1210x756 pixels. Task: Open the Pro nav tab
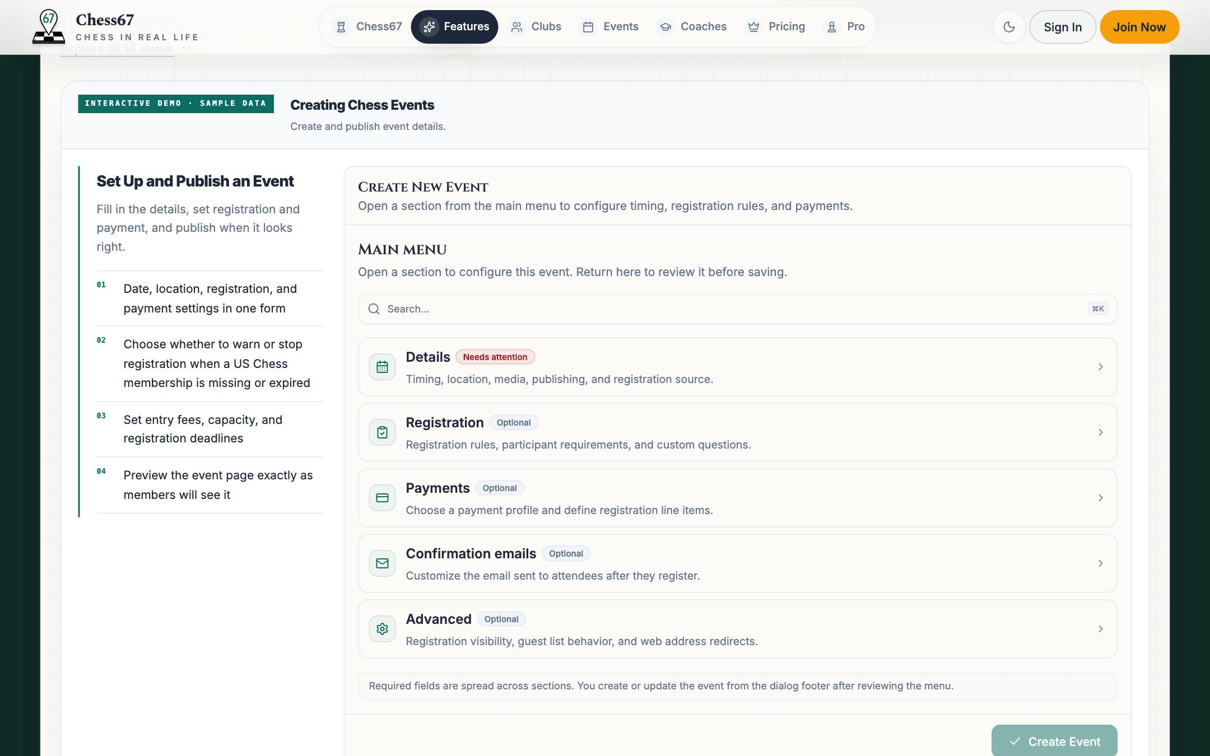click(x=844, y=26)
